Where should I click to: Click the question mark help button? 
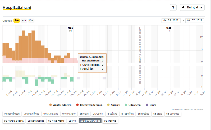[173, 7]
